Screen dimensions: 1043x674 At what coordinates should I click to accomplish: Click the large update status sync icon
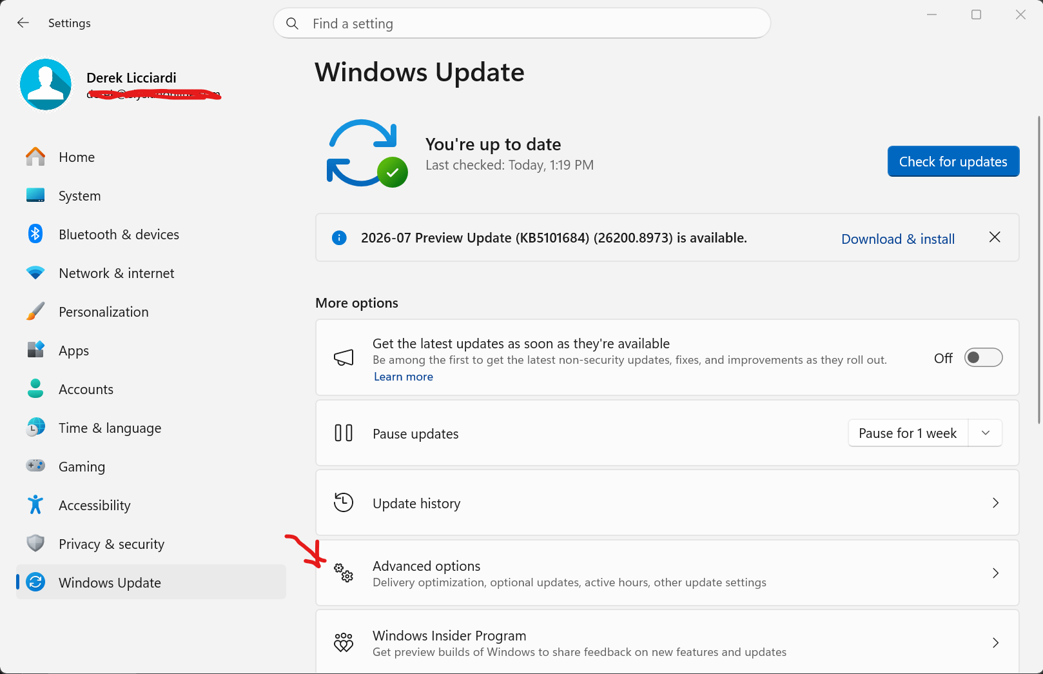click(x=367, y=154)
